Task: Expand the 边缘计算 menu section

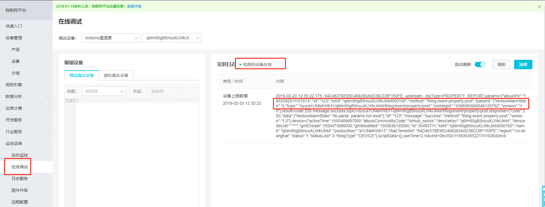Action: (26, 108)
